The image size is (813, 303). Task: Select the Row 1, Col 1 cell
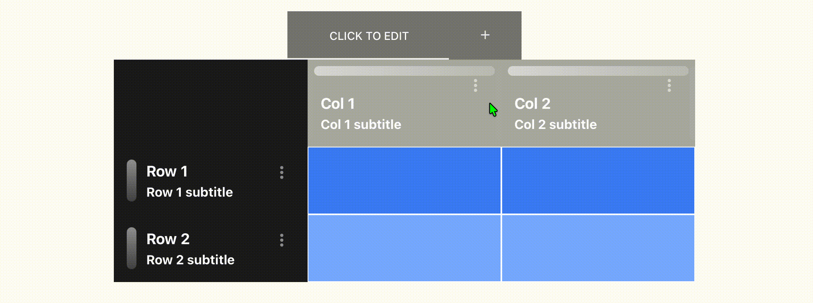404,181
